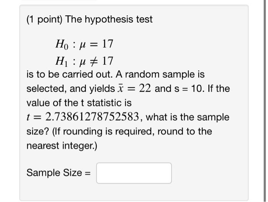
Task: Click the sample mean x-bar = 22 expression
Action: click(134, 88)
